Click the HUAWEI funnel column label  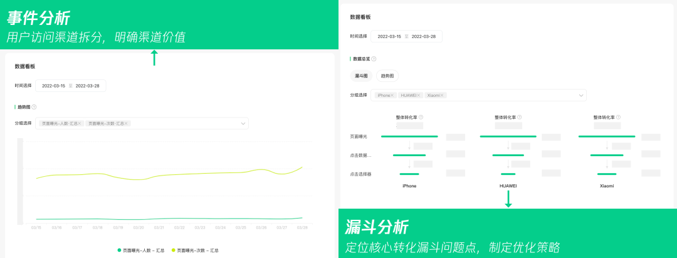click(508, 186)
